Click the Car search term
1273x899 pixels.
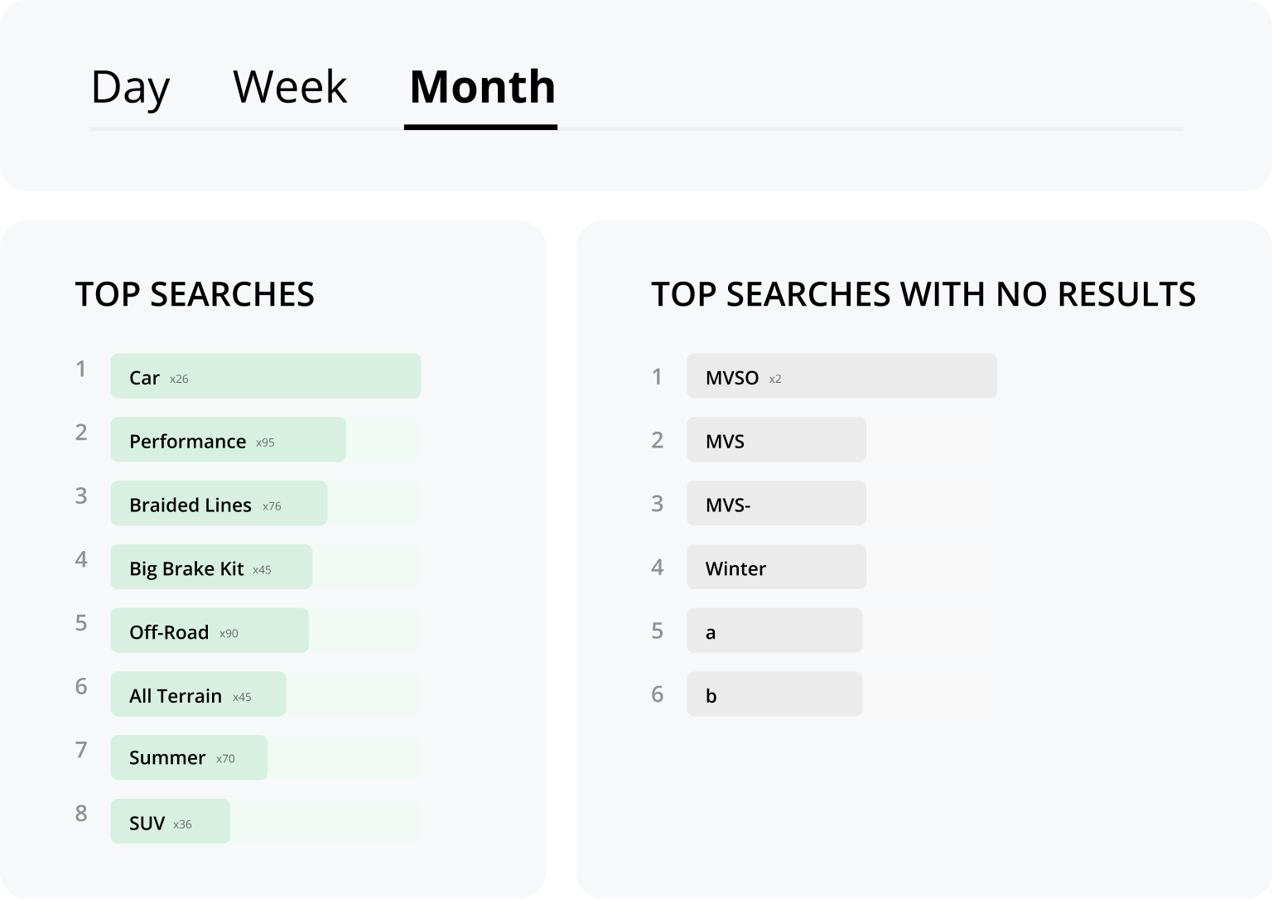click(x=144, y=377)
